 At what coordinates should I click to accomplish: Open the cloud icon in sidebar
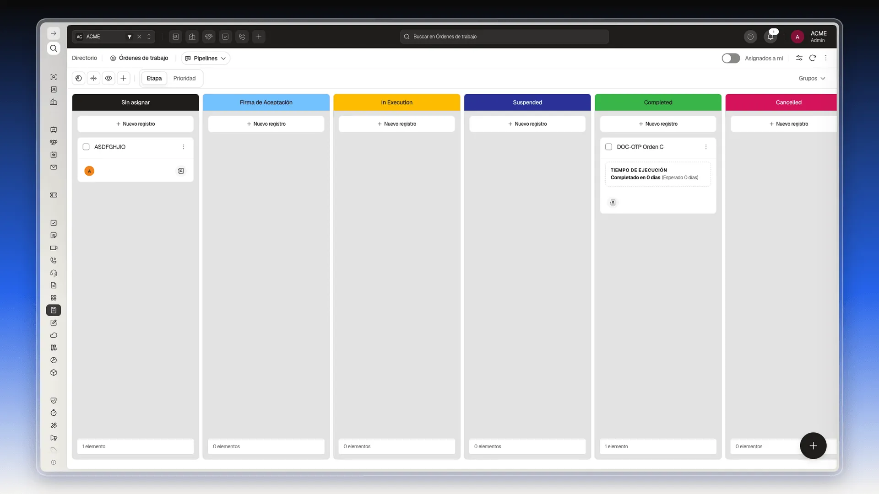(x=54, y=335)
